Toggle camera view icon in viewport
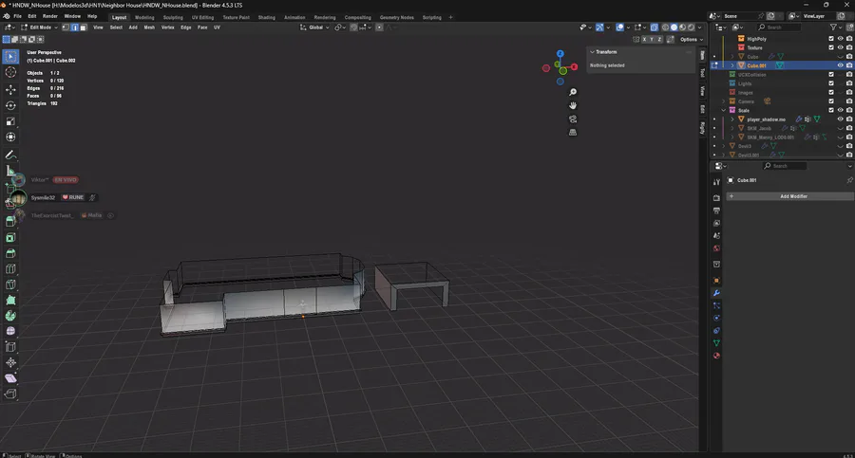 573,119
